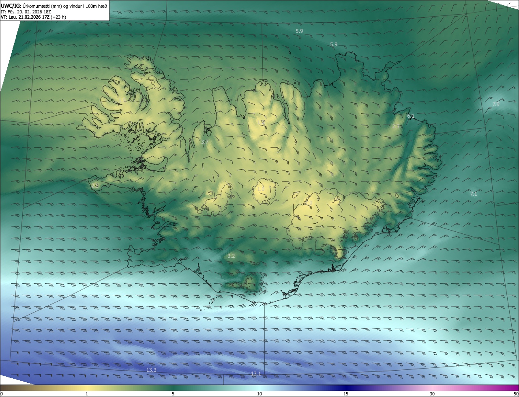
Task: Click the 3.7 value label on map
Action: [x=204, y=142]
